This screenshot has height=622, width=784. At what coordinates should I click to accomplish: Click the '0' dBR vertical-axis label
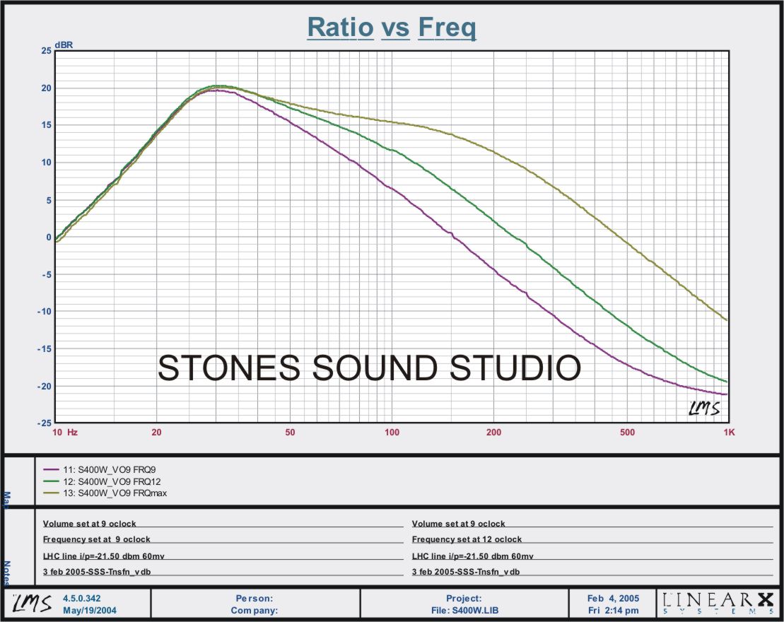tap(49, 237)
